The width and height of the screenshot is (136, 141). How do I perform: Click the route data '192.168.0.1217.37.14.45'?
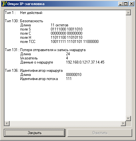coord(85,62)
